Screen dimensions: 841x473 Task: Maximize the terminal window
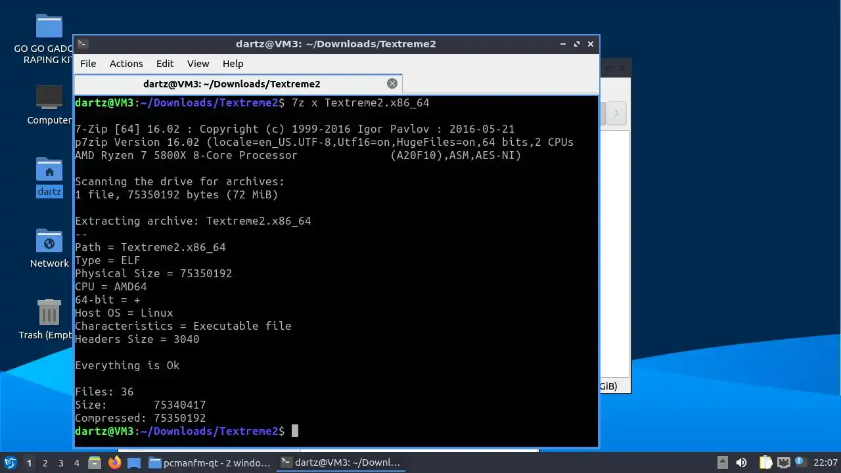577,44
